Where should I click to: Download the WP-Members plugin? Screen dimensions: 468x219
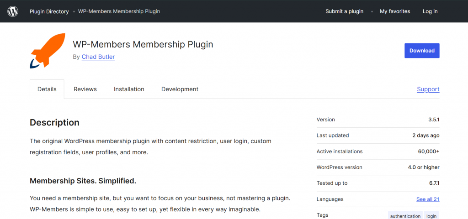[x=422, y=51]
